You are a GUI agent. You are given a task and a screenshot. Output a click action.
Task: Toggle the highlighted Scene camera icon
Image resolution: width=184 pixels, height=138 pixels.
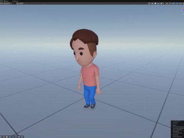pyautogui.click(x=173, y=3)
